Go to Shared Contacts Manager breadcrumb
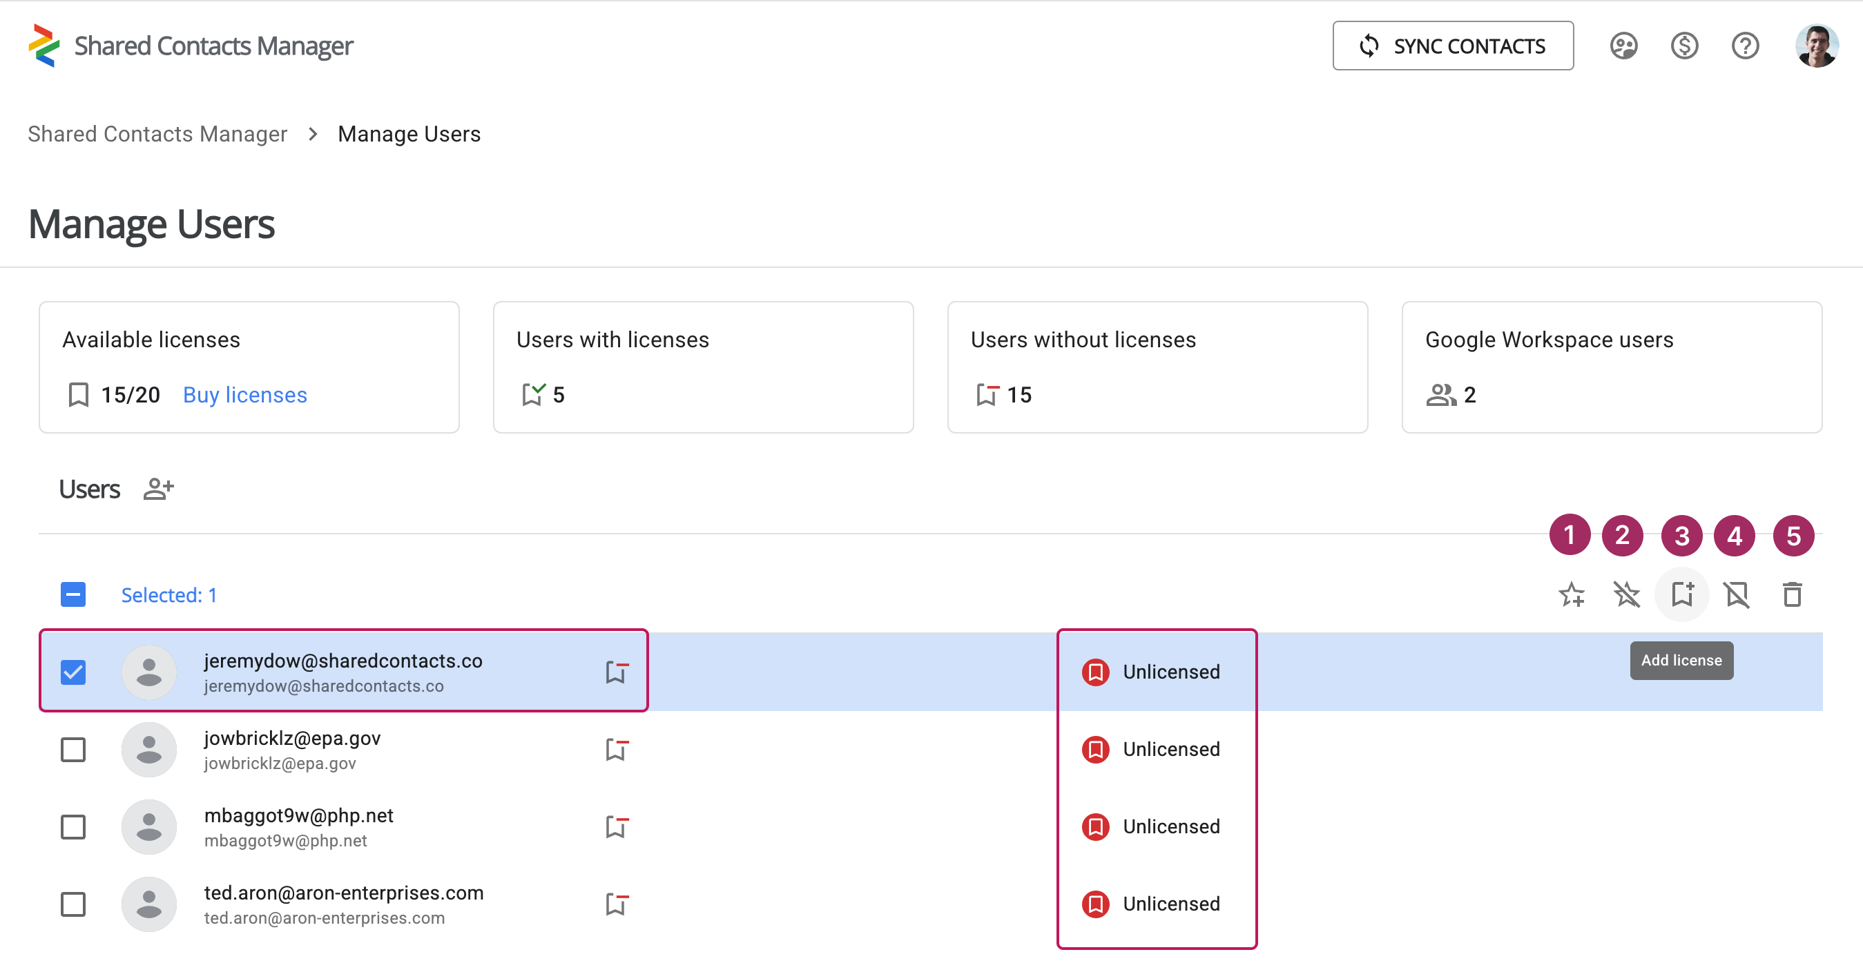 point(157,134)
